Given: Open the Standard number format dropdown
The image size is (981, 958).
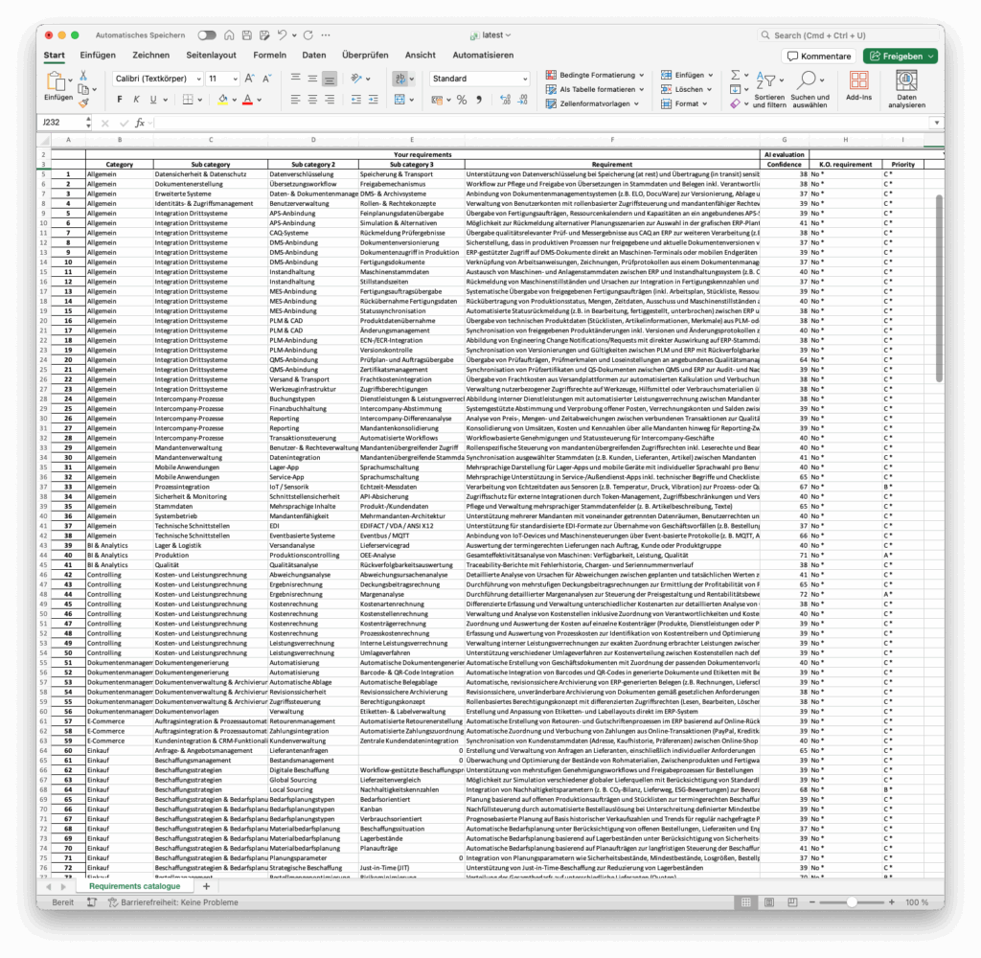Looking at the screenshot, I should click(479, 79).
